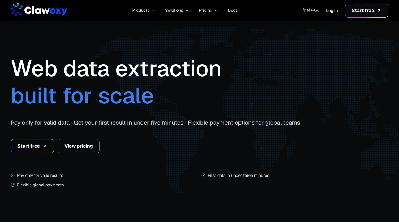Image resolution: width=399 pixels, height=224 pixels.
Task: Click the hero Start free button
Action: (32, 146)
